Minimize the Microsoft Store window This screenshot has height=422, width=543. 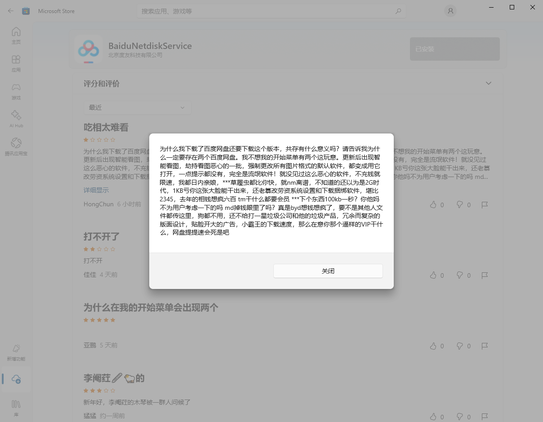pos(491,7)
